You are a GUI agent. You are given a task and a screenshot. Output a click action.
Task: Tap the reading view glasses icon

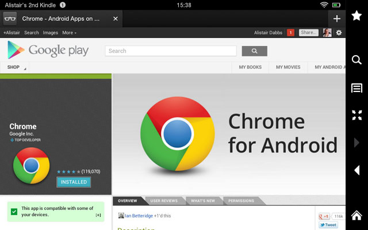point(10,19)
